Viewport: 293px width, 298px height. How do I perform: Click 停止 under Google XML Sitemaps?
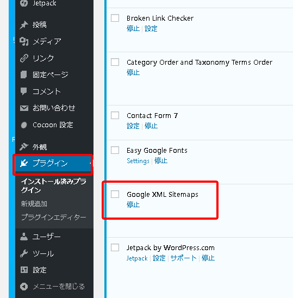coord(133,204)
